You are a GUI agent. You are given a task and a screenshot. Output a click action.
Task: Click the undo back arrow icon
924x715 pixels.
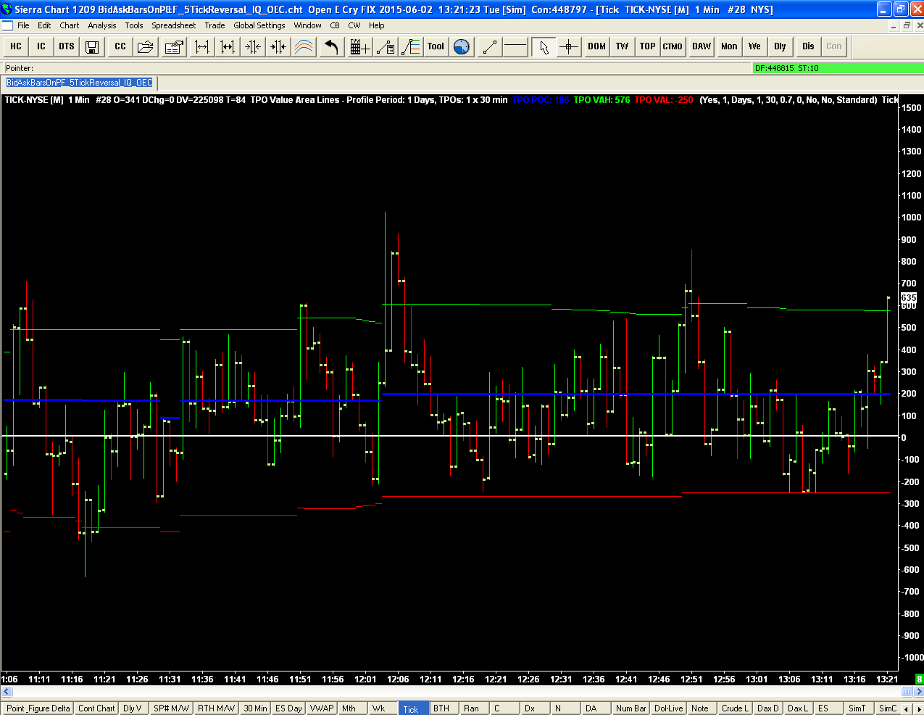click(x=332, y=46)
